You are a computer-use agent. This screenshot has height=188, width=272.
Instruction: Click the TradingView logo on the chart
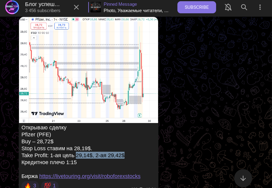[47, 114]
